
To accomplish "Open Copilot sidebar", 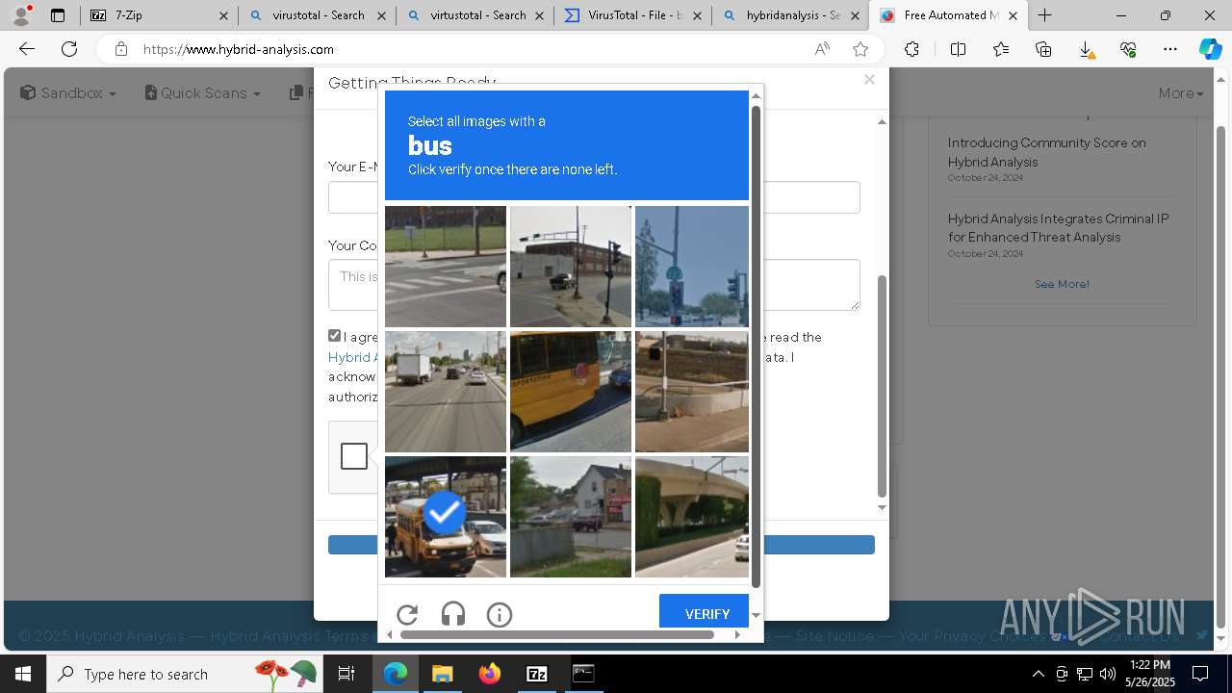I will [x=1210, y=49].
